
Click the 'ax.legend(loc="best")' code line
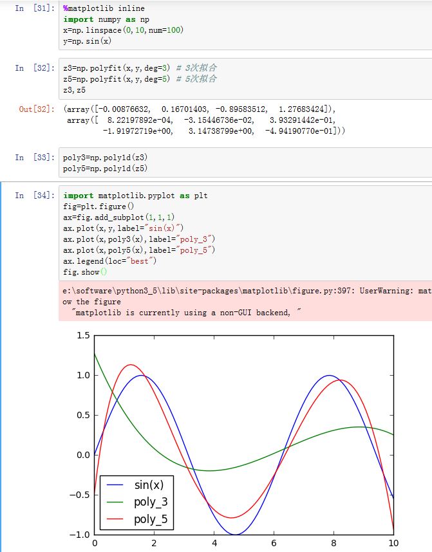109,261
